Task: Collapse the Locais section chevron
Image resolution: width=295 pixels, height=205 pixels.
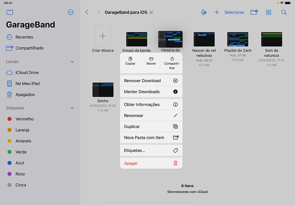Action: point(72,62)
